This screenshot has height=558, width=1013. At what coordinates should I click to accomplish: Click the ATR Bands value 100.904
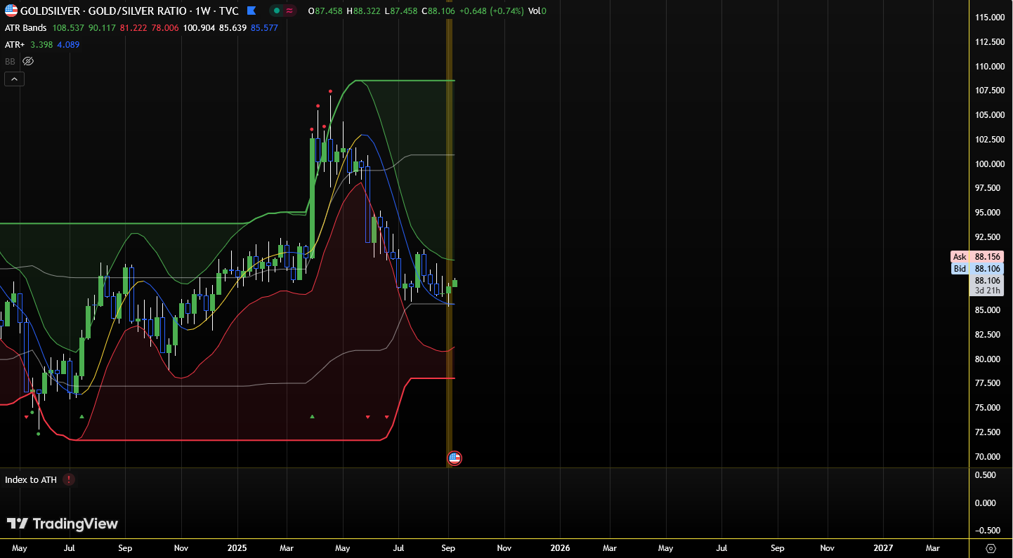coord(199,28)
